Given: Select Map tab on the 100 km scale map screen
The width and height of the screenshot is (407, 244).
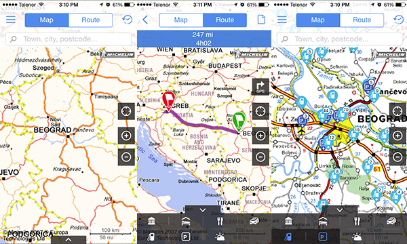Looking at the screenshot, I should pos(47,20).
